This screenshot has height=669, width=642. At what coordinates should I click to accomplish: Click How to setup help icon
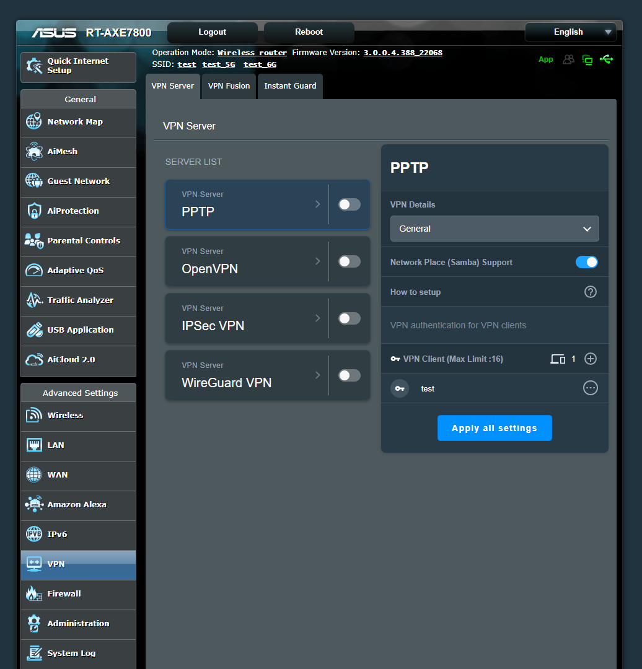591,292
